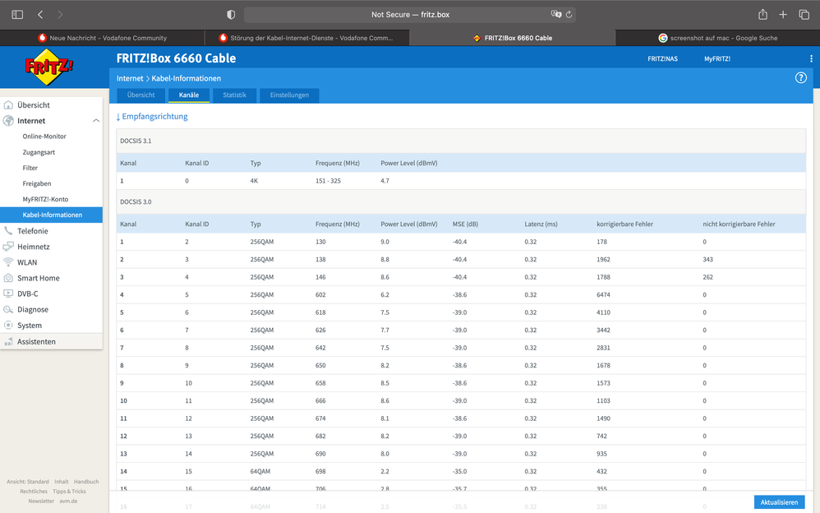Viewport: 820px width, 513px height.
Task: Click the WLAN wifi icon
Action: (x=8, y=262)
